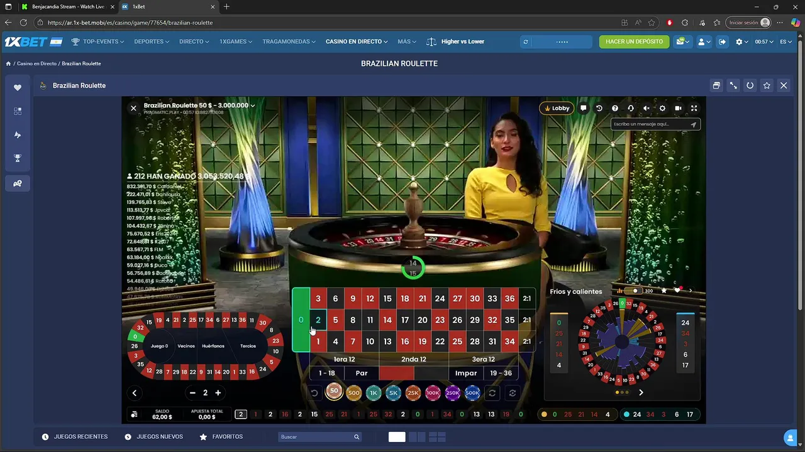Bet on 19 - 36

click(x=501, y=373)
